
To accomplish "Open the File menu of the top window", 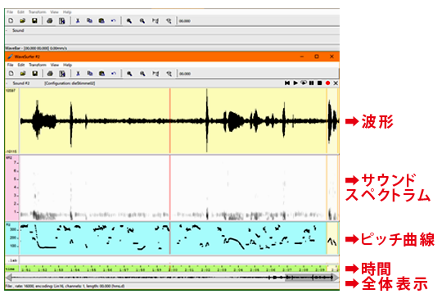I will 10,12.
